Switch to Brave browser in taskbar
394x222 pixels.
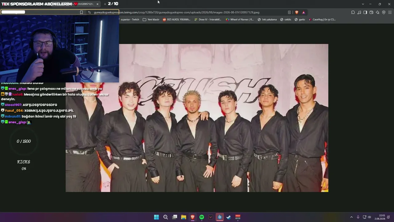(193, 217)
